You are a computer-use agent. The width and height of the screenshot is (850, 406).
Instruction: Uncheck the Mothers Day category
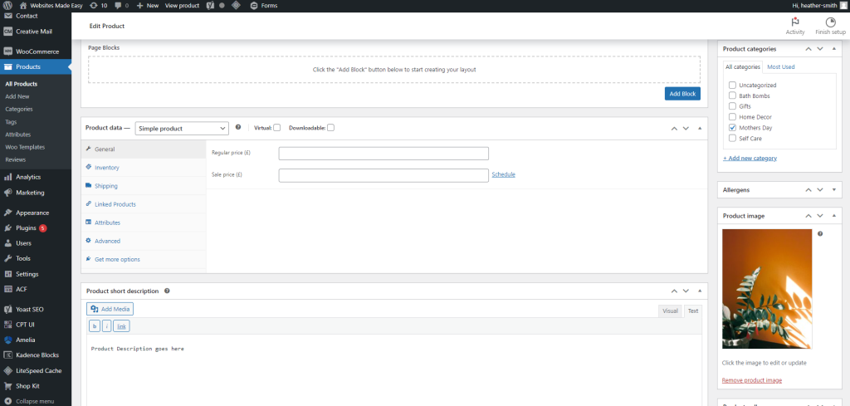732,128
